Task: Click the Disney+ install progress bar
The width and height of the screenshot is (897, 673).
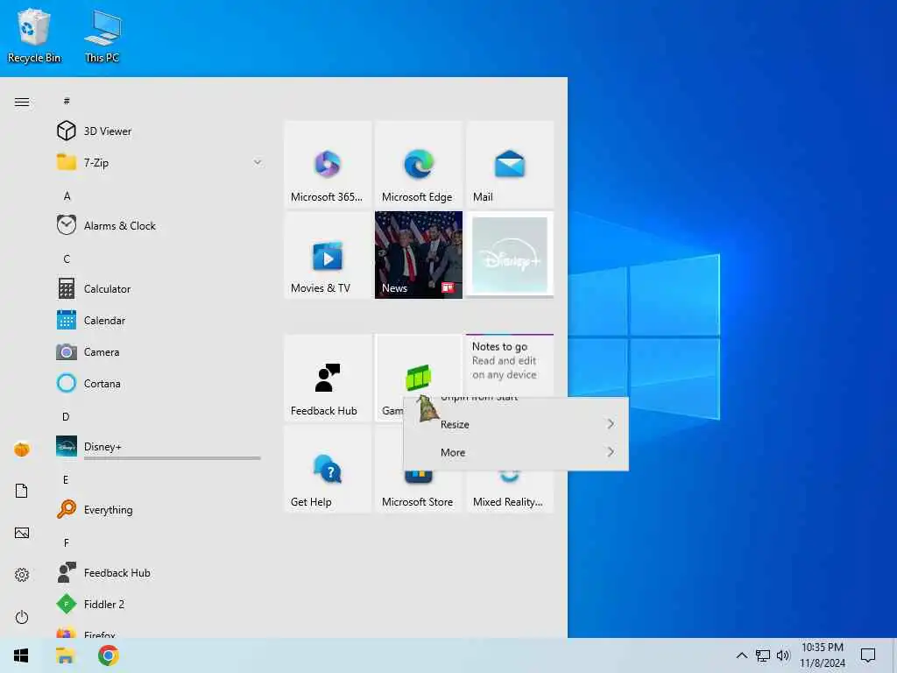Action: tap(173, 457)
